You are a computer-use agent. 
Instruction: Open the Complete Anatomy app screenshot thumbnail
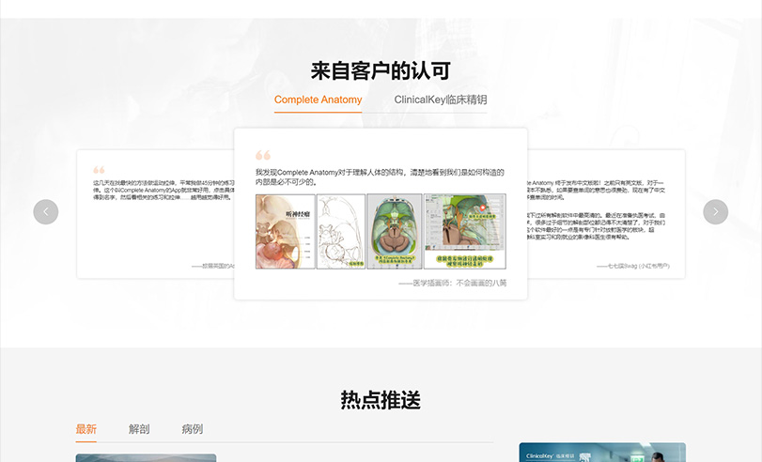[x=464, y=232]
